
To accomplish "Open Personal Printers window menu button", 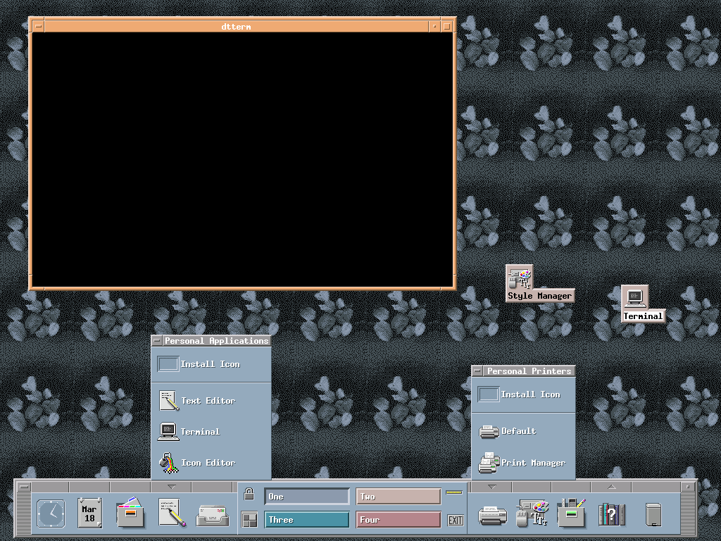I will tap(477, 371).
